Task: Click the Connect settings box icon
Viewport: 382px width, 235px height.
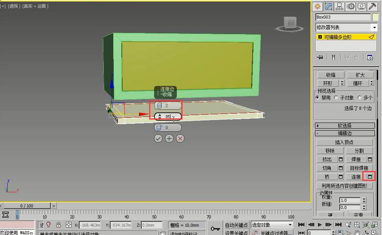Action: point(370,177)
